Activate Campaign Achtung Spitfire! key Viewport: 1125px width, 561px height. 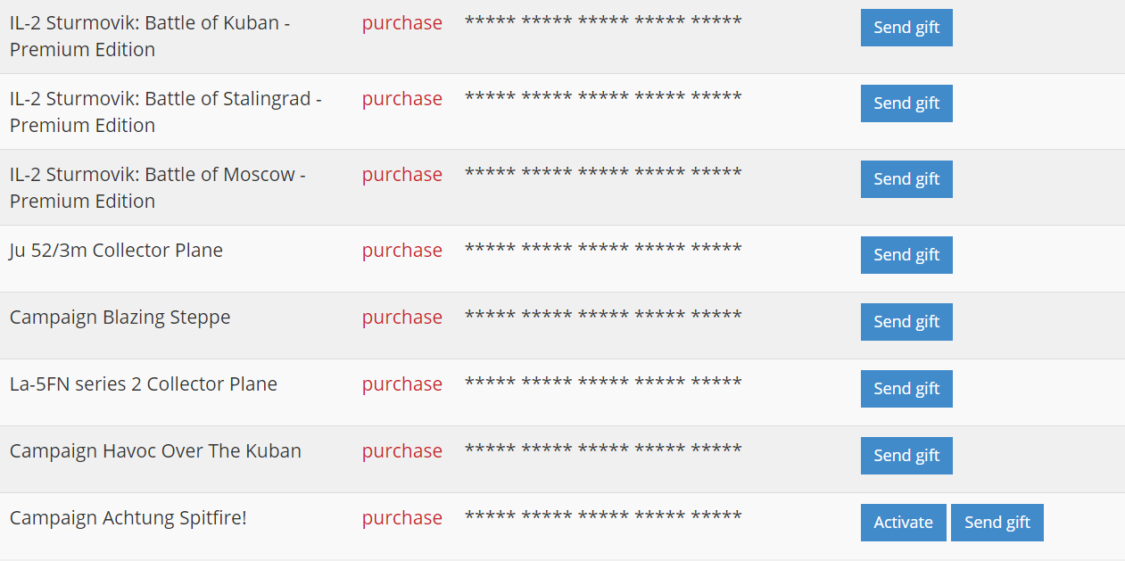point(903,523)
